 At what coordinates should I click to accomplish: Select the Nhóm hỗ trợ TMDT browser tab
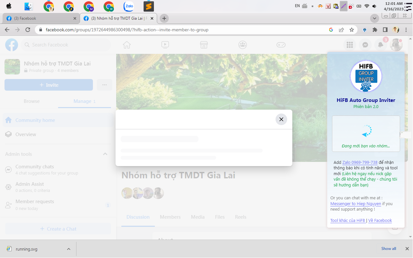pyautogui.click(x=118, y=18)
